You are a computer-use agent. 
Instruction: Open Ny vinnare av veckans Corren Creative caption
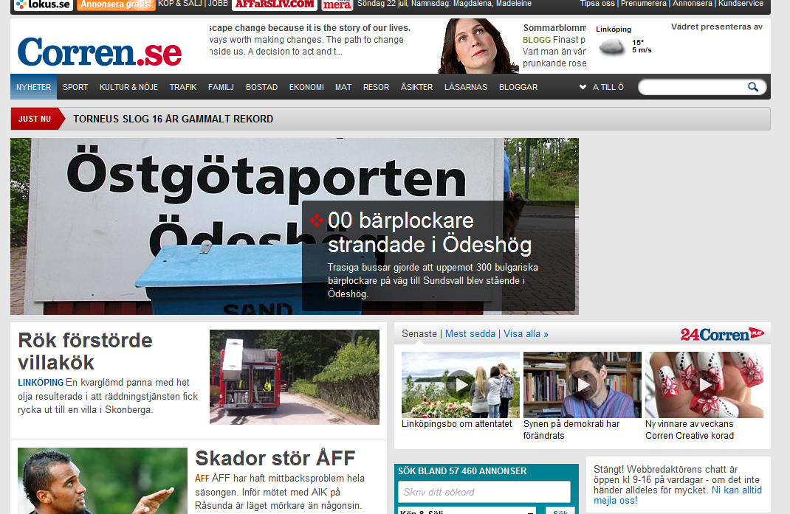click(690, 429)
